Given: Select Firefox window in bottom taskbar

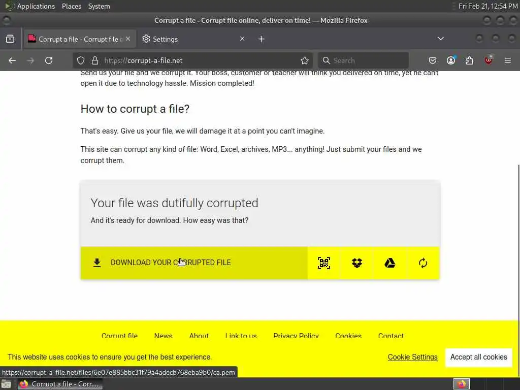Looking at the screenshot, I should pos(60,384).
